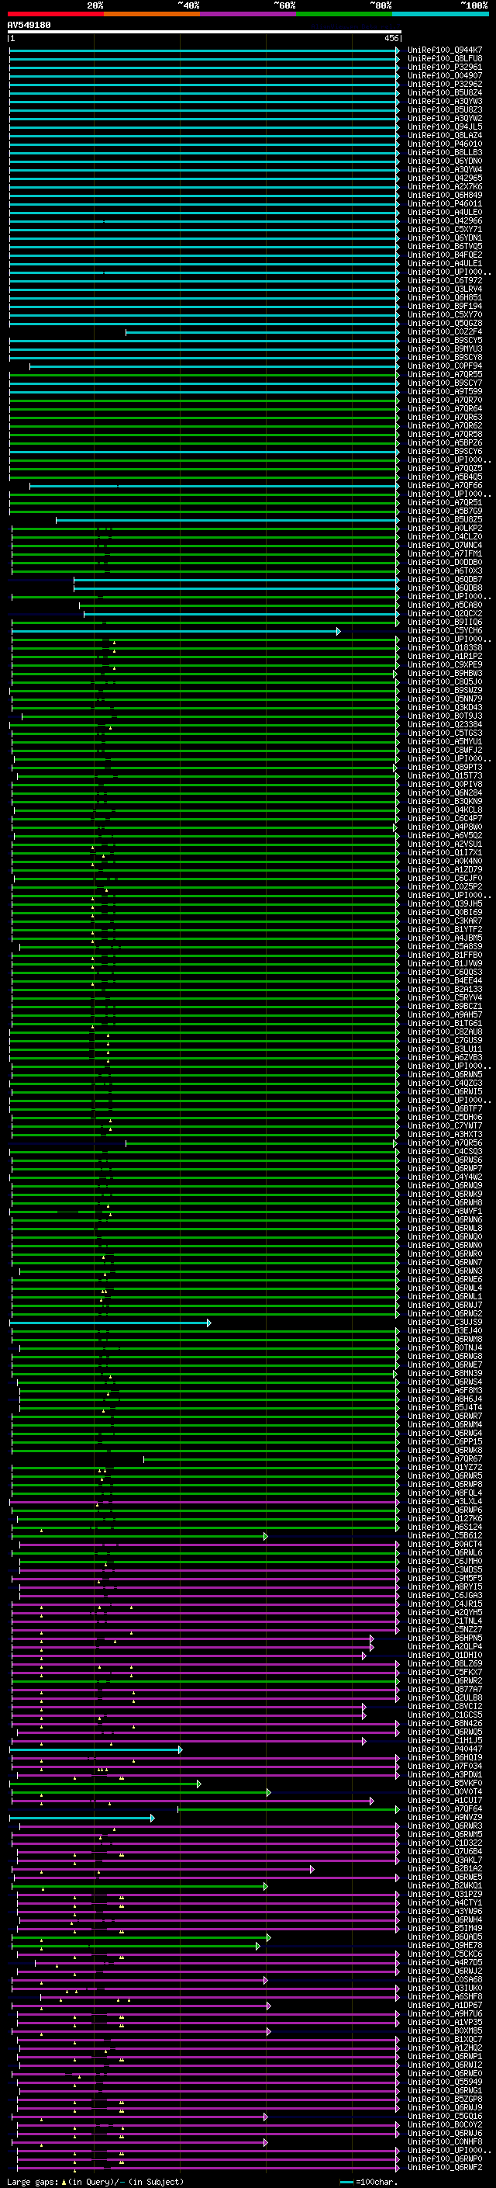Image resolution: width=496 pixels, height=2188 pixels.
Task: Click the arrowhead ending the UniRef100_B2B1A2 bar
Action: [x=312, y=1869]
